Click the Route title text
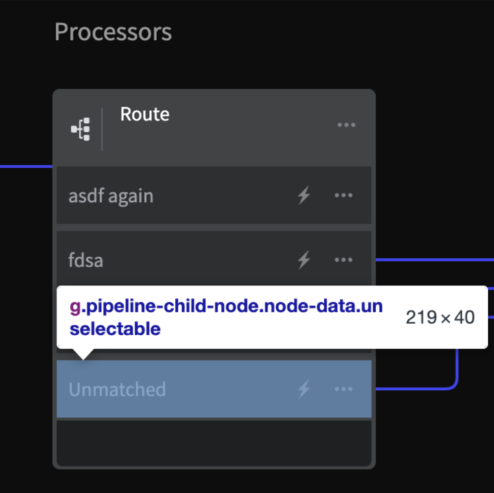Screen dimensions: 494x493 [x=145, y=114]
